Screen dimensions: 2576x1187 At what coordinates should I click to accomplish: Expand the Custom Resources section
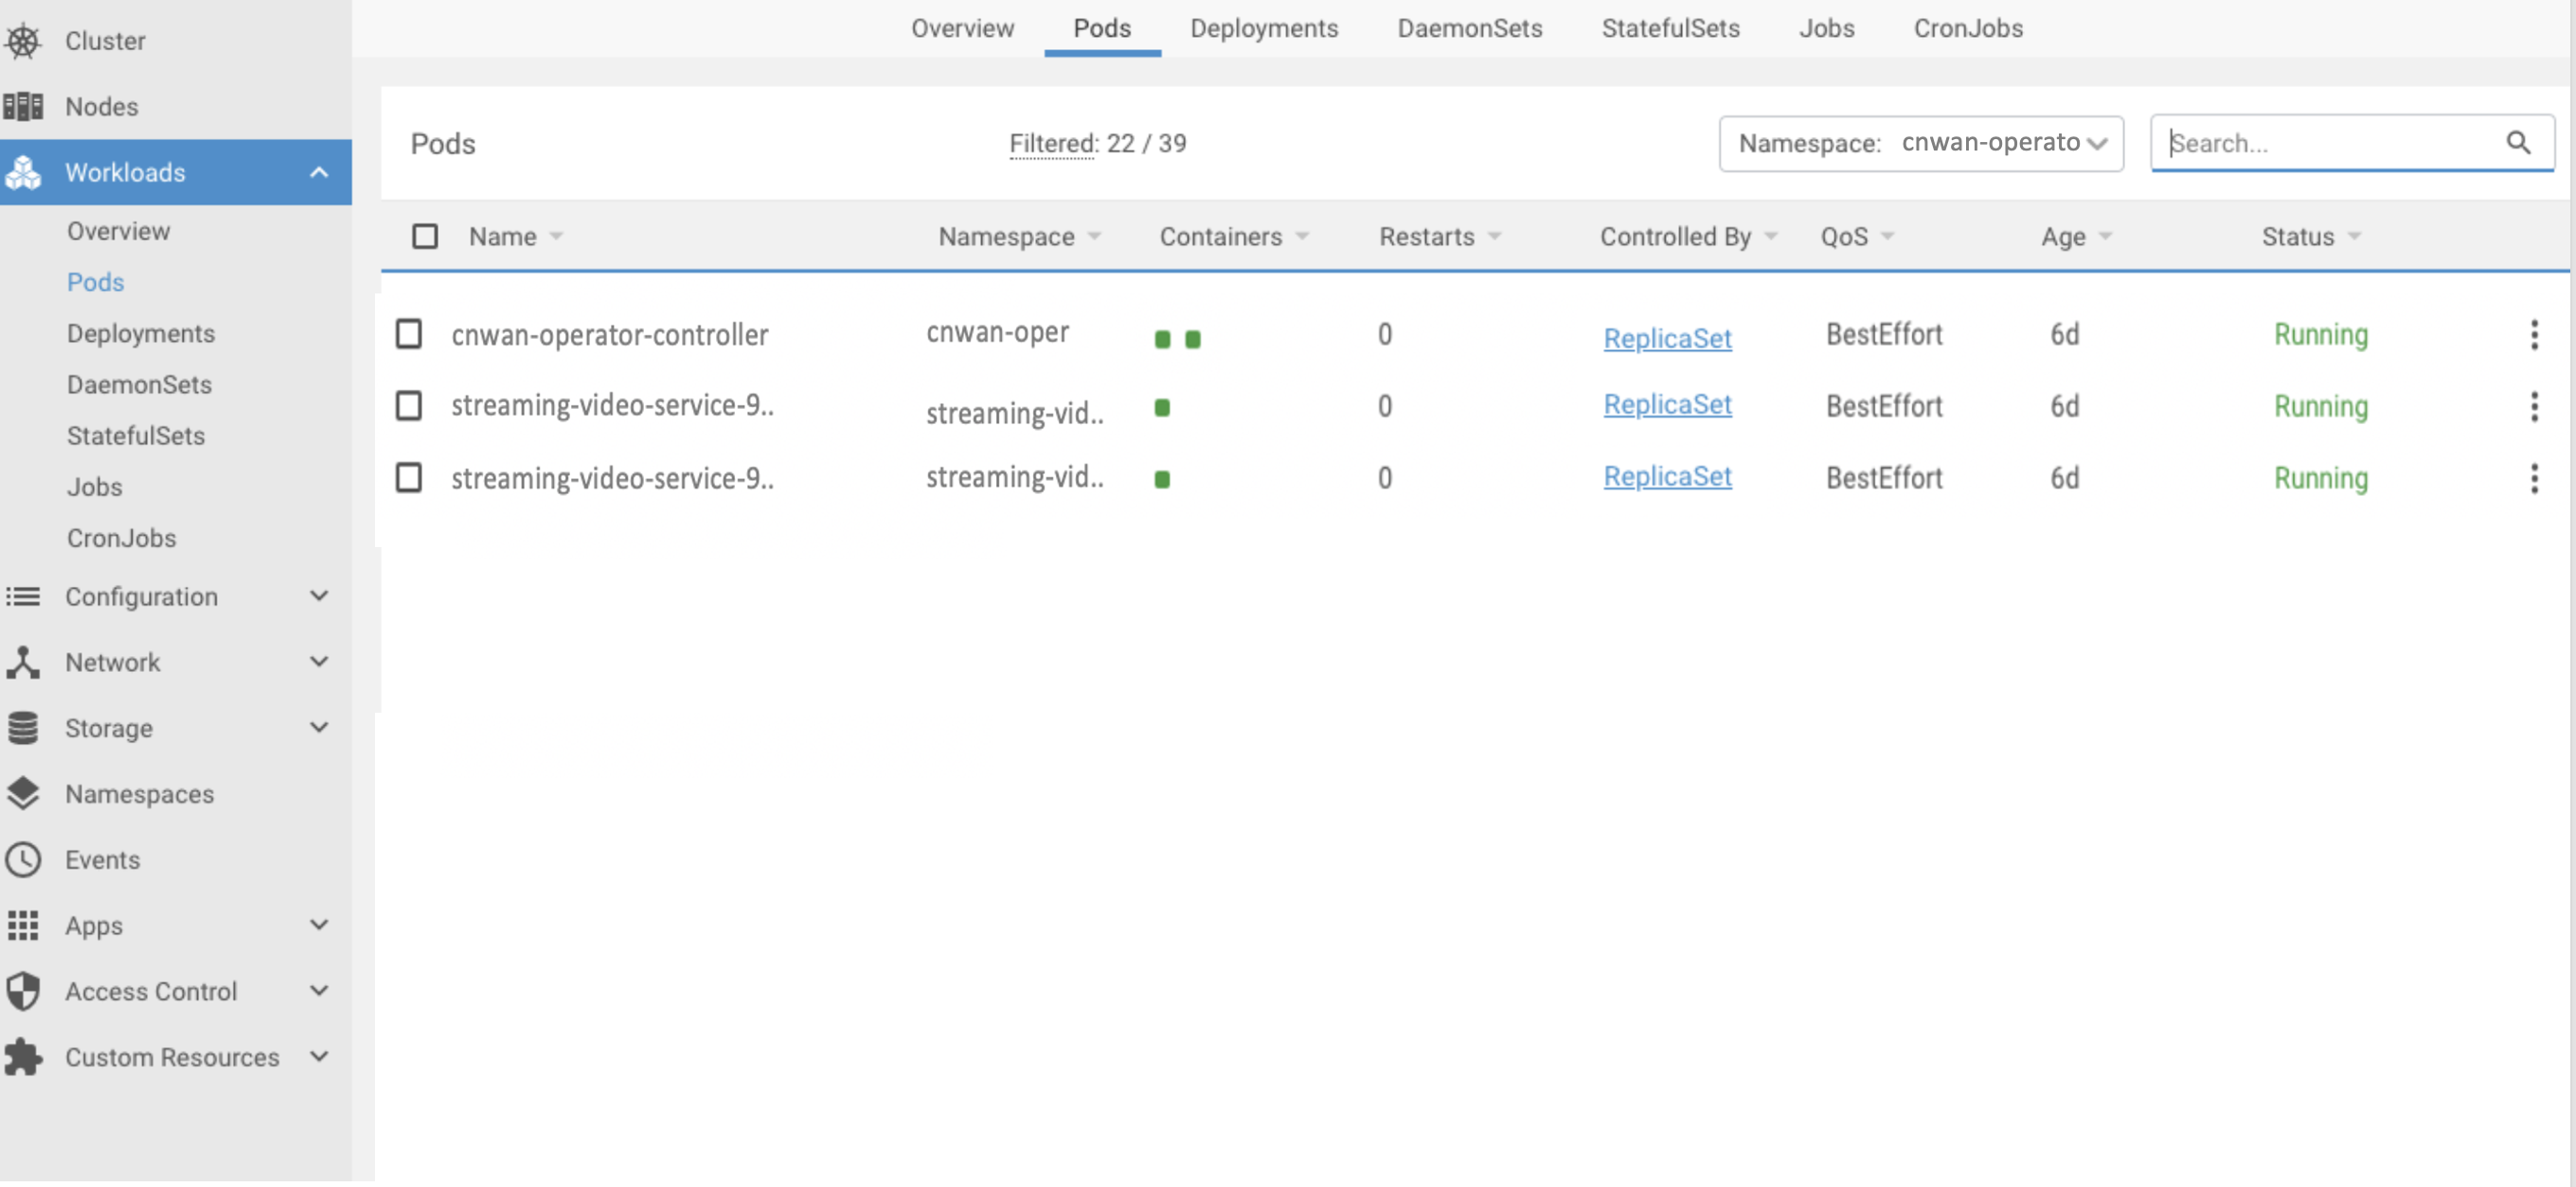pyautogui.click(x=319, y=1056)
